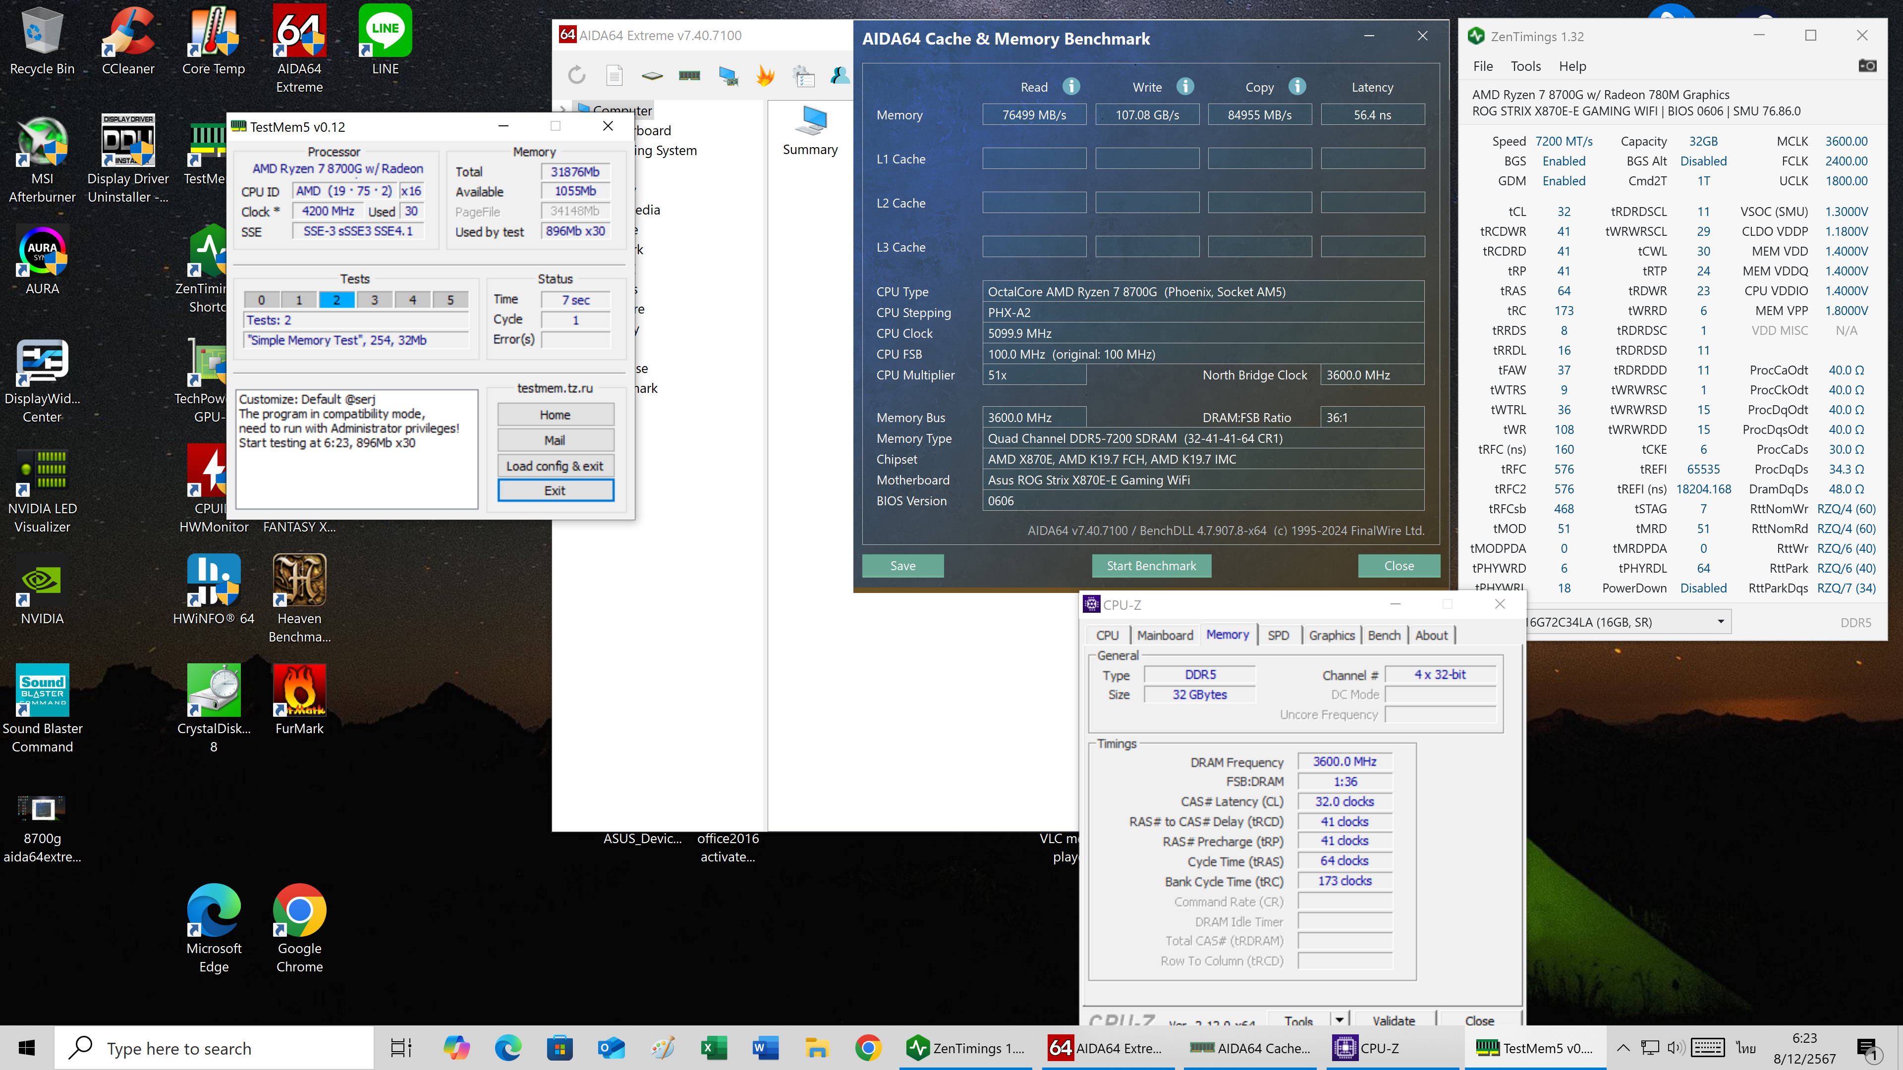Screen dimensions: 1903x1070
Task: Open ZenTimings Tools menu
Action: (x=1525, y=66)
